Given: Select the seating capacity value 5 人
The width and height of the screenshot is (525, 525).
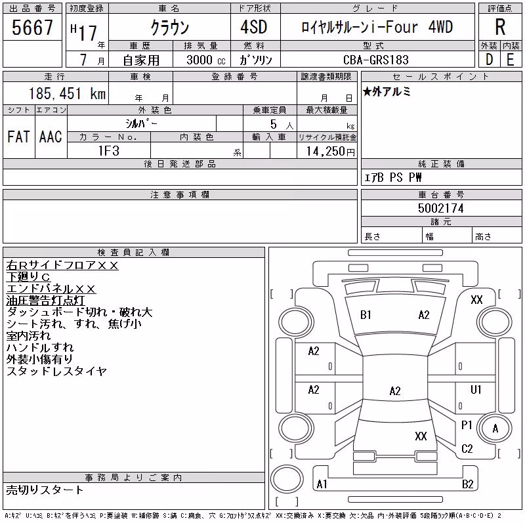Looking at the screenshot, I should pyautogui.click(x=282, y=125).
